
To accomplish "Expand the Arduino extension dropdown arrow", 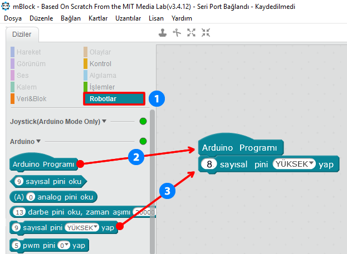I will tap(38, 141).
